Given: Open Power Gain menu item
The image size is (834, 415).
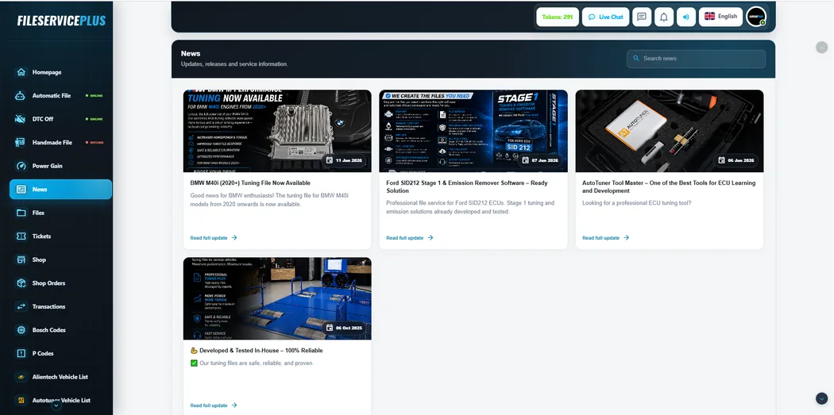Looking at the screenshot, I should tap(60, 166).
